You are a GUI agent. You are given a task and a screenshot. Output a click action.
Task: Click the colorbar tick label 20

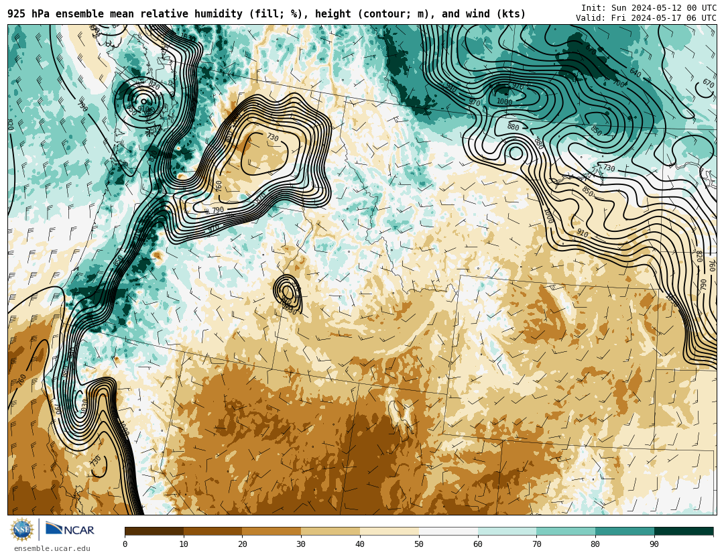(243, 544)
